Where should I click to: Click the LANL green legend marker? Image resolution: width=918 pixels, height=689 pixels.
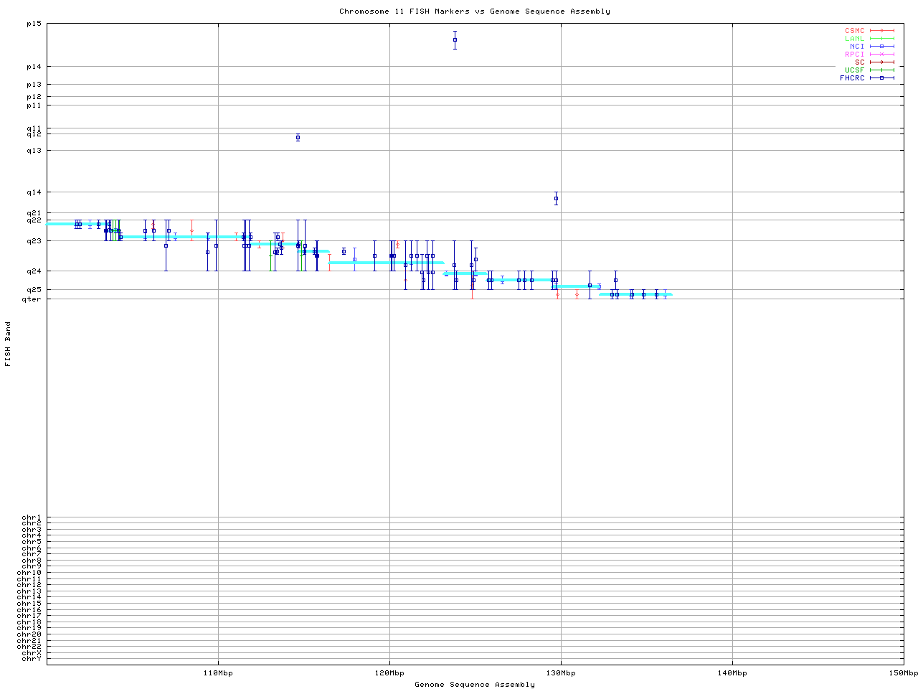pos(881,39)
